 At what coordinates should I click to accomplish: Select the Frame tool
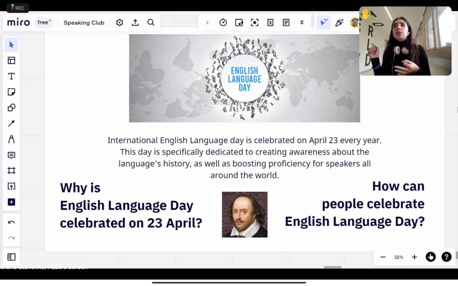pyautogui.click(x=11, y=171)
